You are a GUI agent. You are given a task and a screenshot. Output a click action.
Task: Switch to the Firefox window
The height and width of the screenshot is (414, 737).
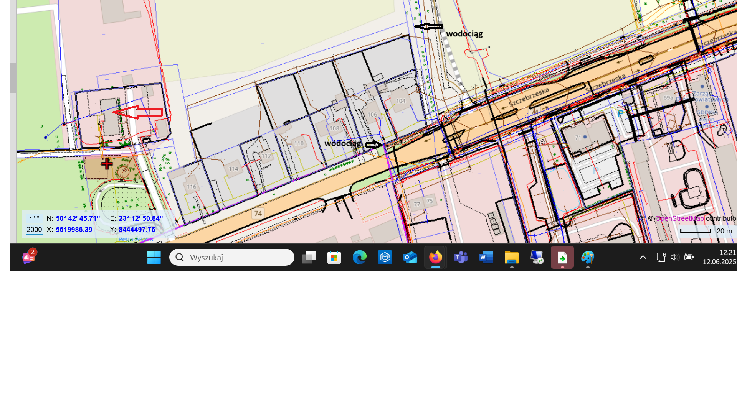click(x=435, y=258)
